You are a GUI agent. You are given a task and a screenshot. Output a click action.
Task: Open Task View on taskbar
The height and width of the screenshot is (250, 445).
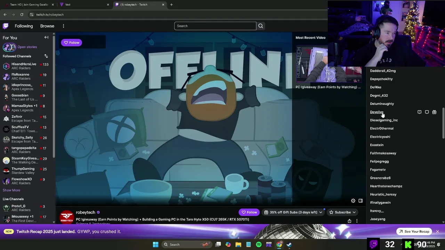(218, 244)
